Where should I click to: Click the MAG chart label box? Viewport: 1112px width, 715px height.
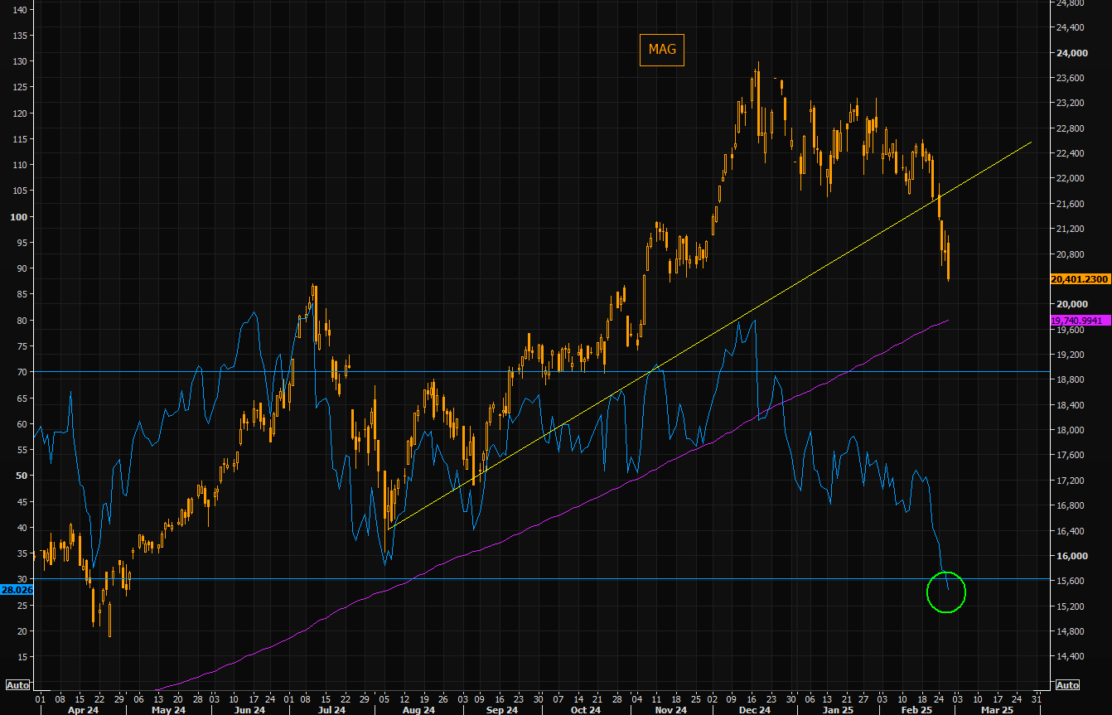pos(661,50)
